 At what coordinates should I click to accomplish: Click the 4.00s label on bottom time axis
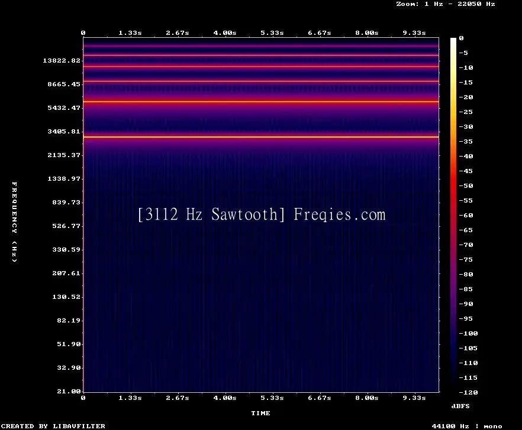point(225,398)
